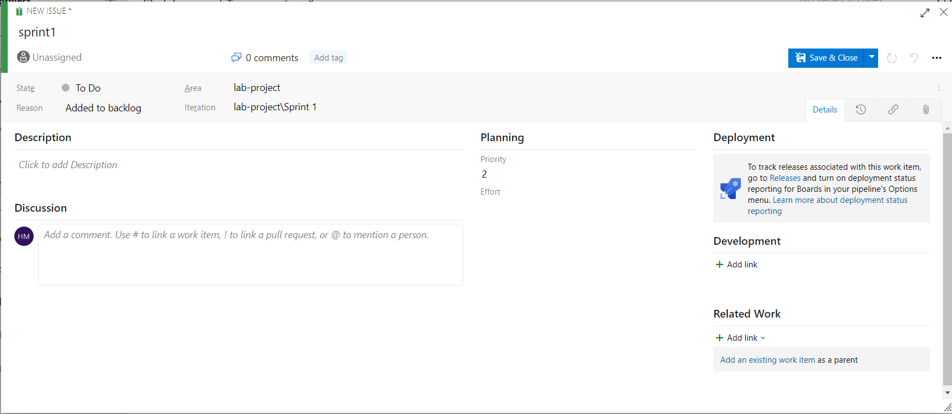This screenshot has height=414, width=952.
Task: Click the revert changes undo icon
Action: (914, 58)
